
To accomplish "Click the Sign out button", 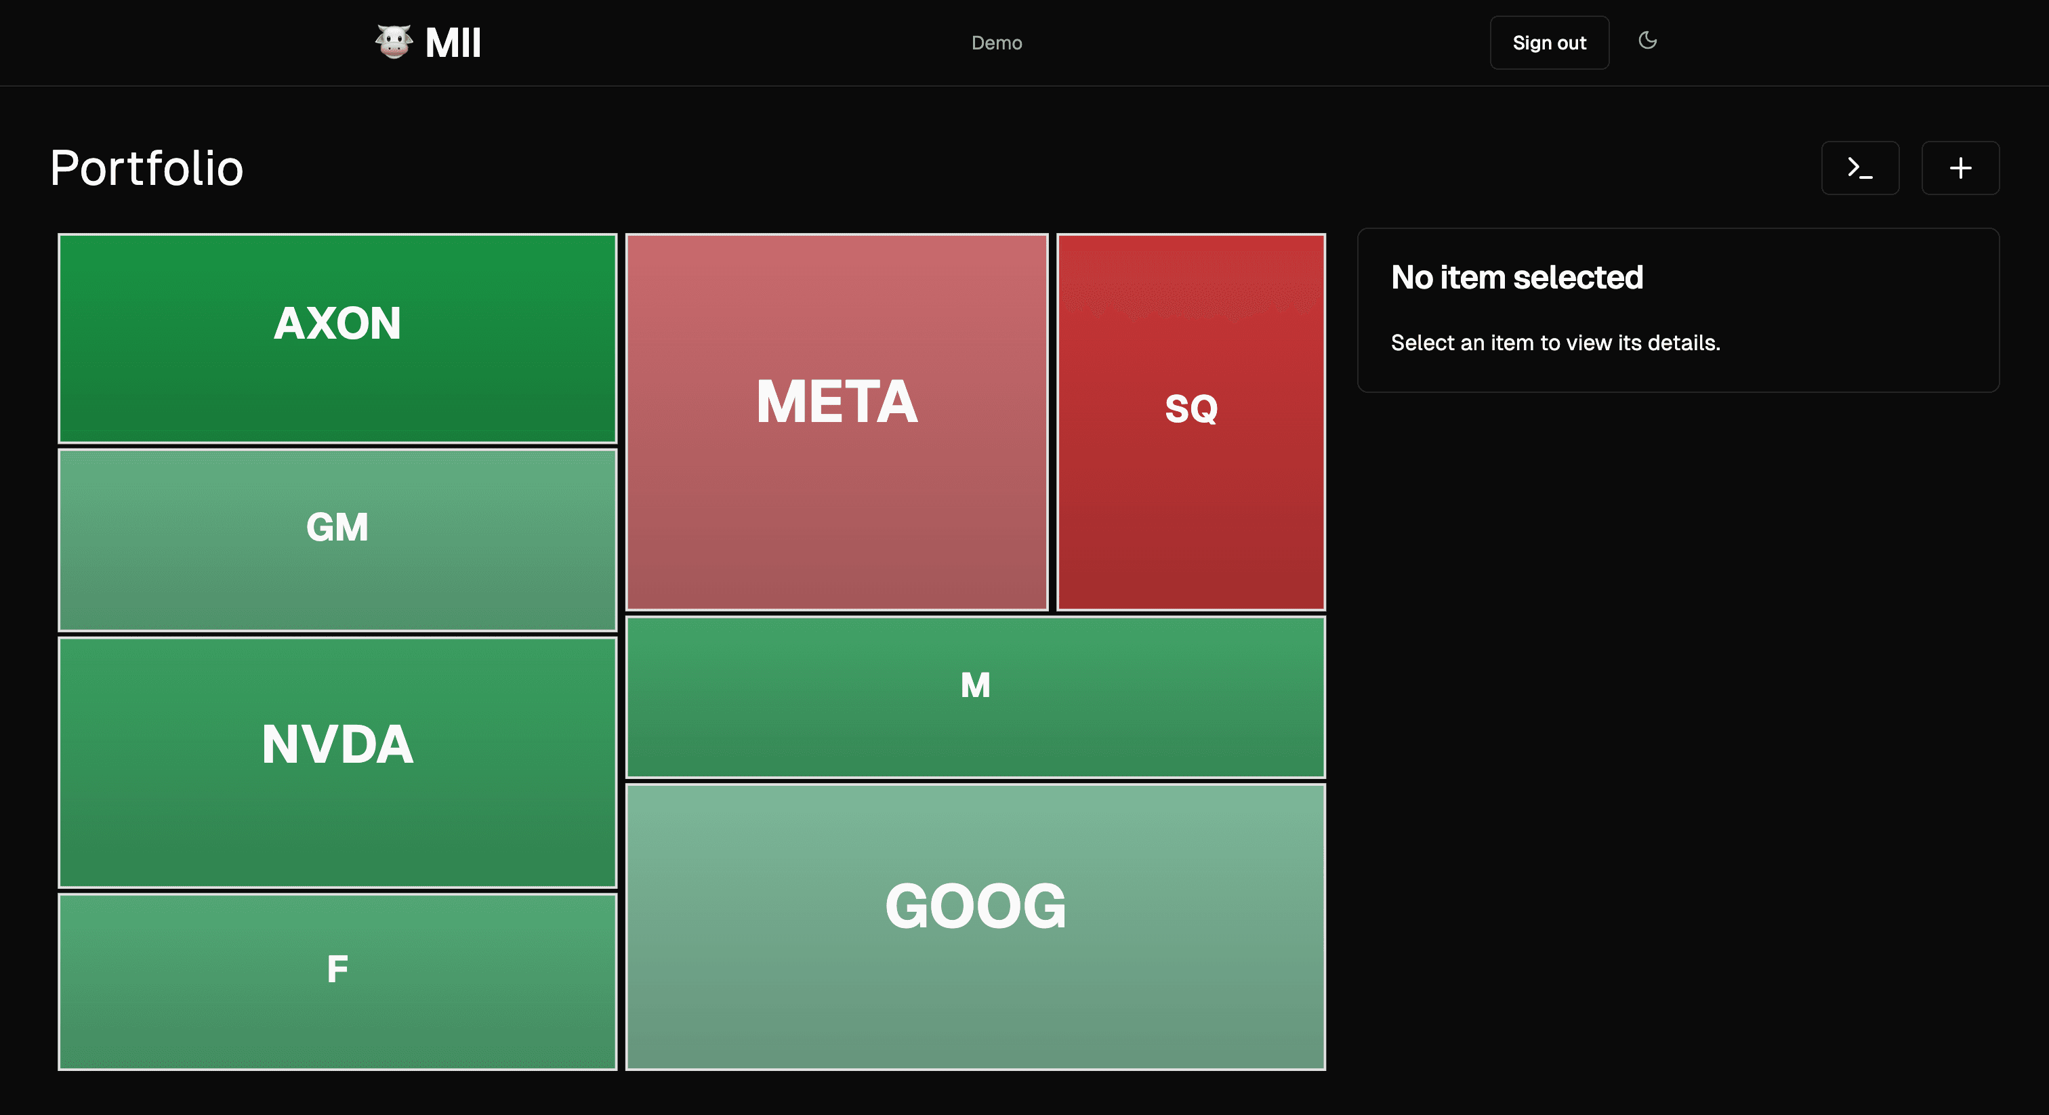I will click(1549, 43).
